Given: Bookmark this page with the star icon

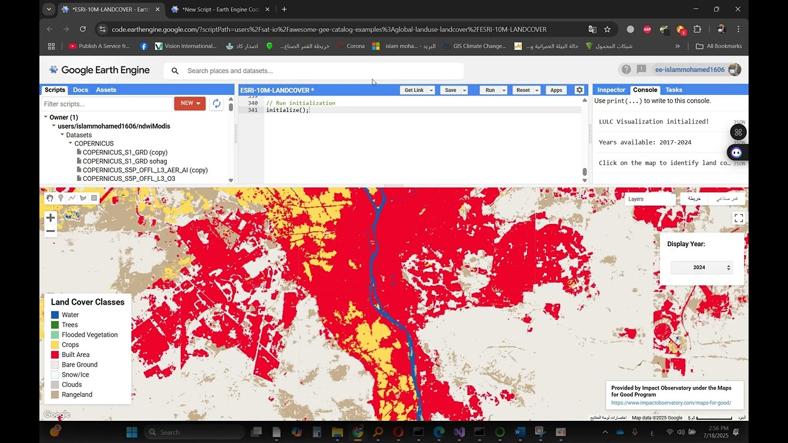Looking at the screenshot, I should tap(608, 29).
